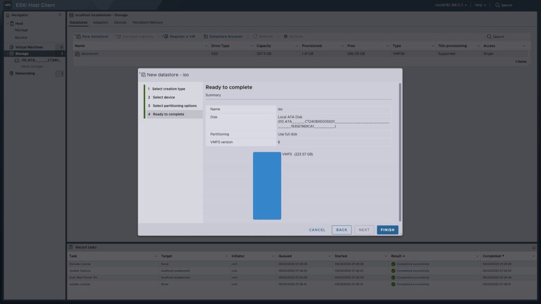Switch to the Datastores tab
The height and width of the screenshot is (304, 541).
click(78, 22)
